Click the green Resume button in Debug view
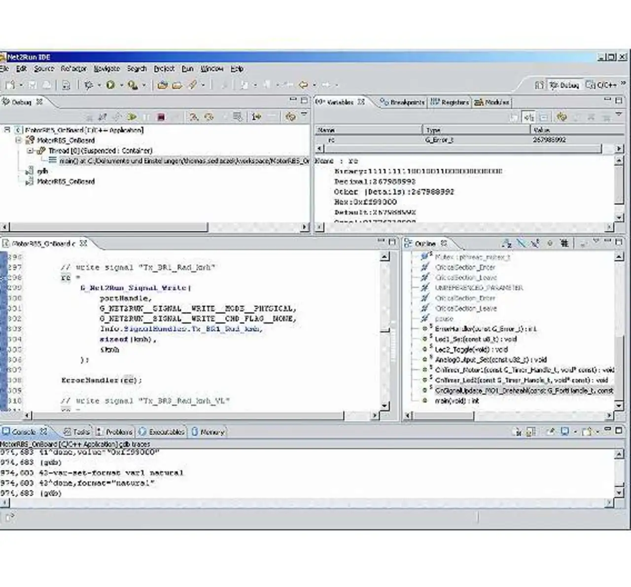The width and height of the screenshot is (631, 587). click(x=132, y=117)
